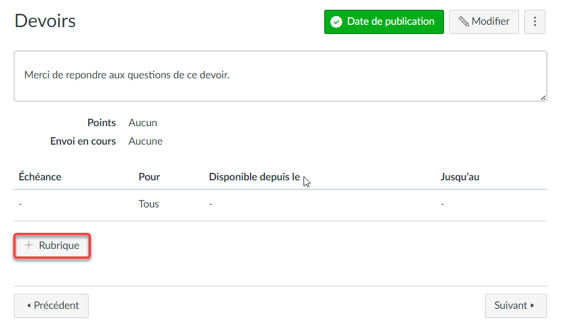This screenshot has height=325, width=565.
Task: Go to the Précédent item
Action: tap(51, 306)
